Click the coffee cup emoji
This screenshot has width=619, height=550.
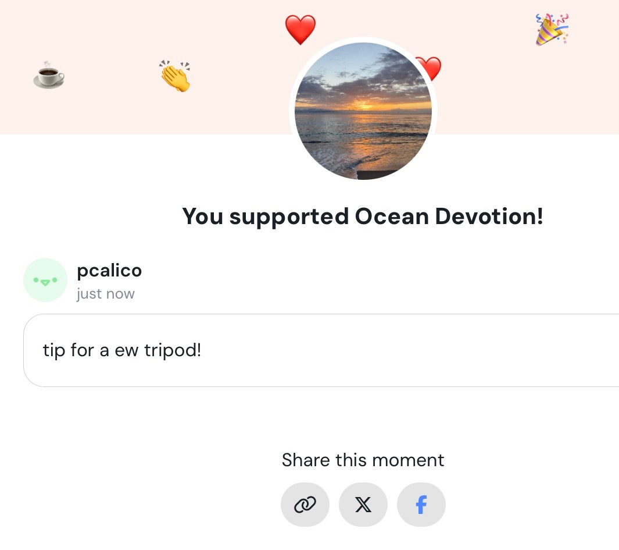(x=49, y=76)
